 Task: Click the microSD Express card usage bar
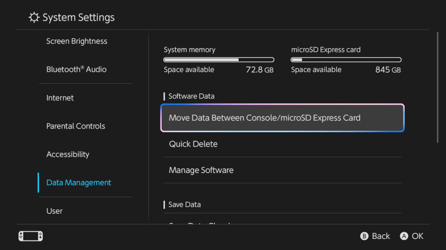point(346,59)
